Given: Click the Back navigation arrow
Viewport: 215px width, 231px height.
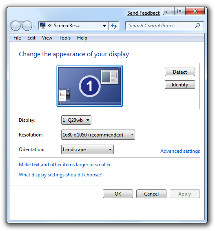Looking at the screenshot, I should tap(16, 26).
